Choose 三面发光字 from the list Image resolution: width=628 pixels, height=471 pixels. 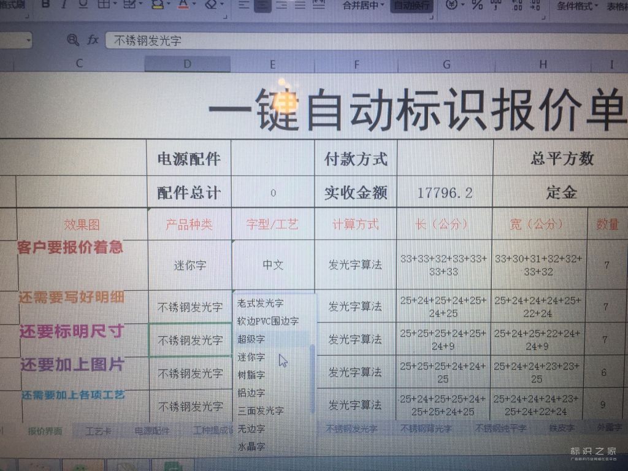pyautogui.click(x=272, y=410)
